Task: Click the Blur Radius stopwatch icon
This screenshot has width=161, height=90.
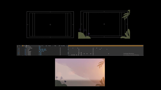Action: coord(26,48)
